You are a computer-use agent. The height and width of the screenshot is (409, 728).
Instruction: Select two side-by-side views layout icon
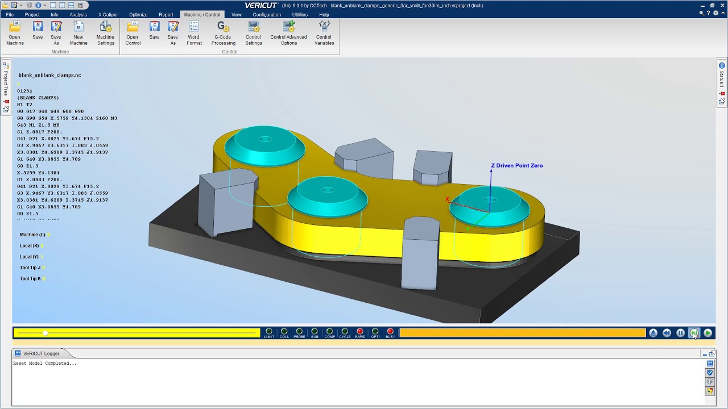pyautogui.click(x=62, y=5)
